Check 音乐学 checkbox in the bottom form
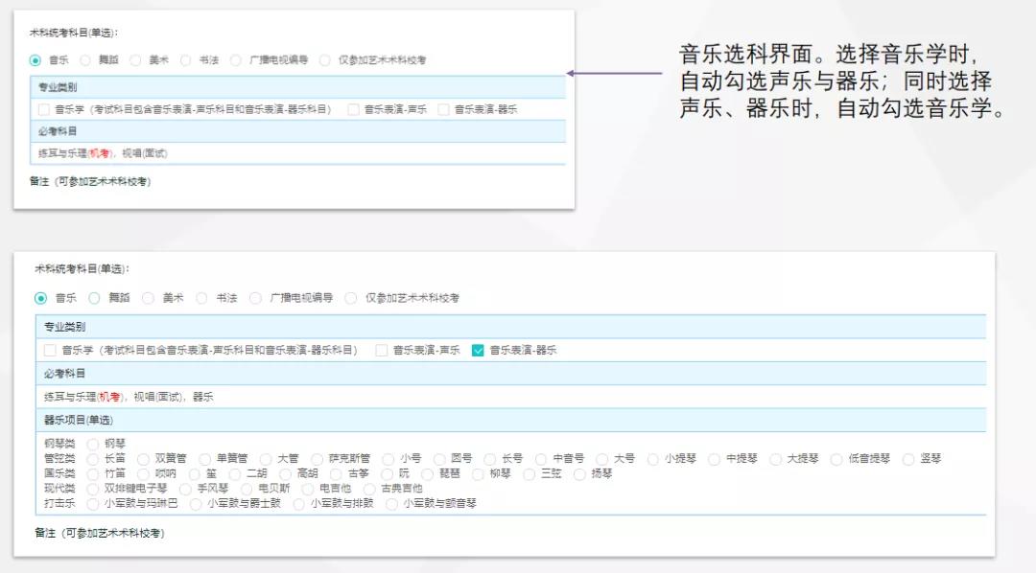 click(x=50, y=350)
